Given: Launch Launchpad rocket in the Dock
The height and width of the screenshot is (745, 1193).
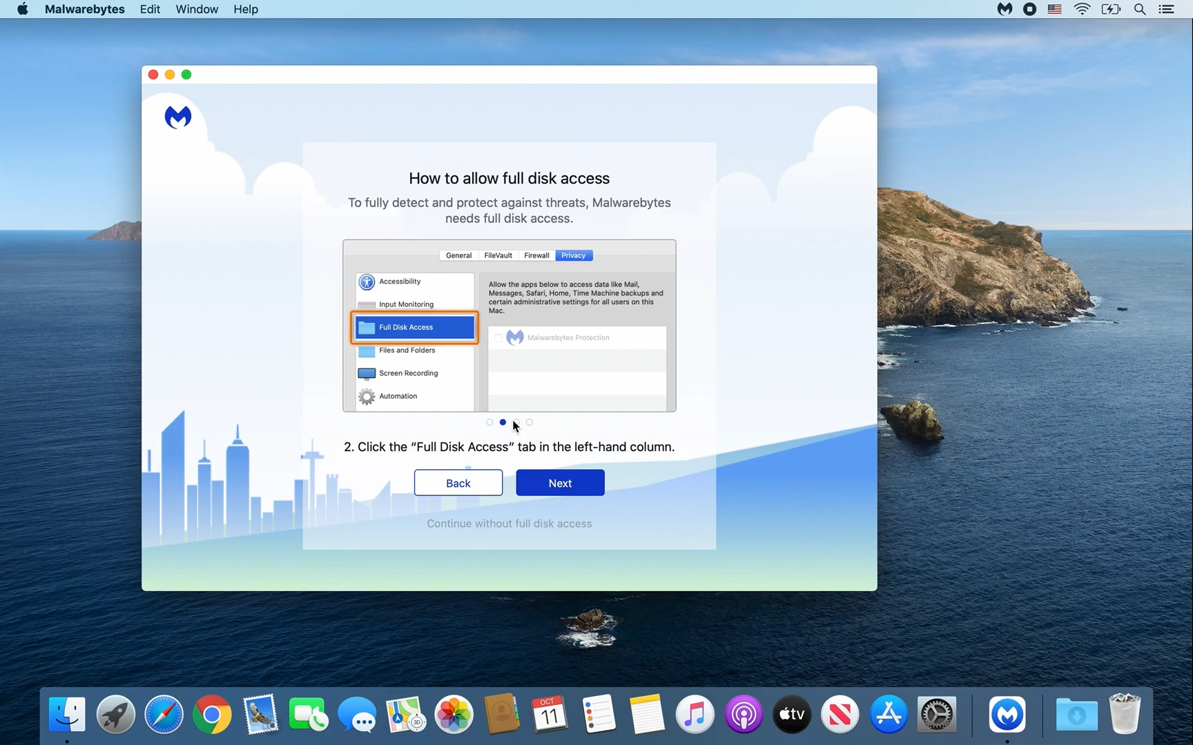Looking at the screenshot, I should pos(115,714).
